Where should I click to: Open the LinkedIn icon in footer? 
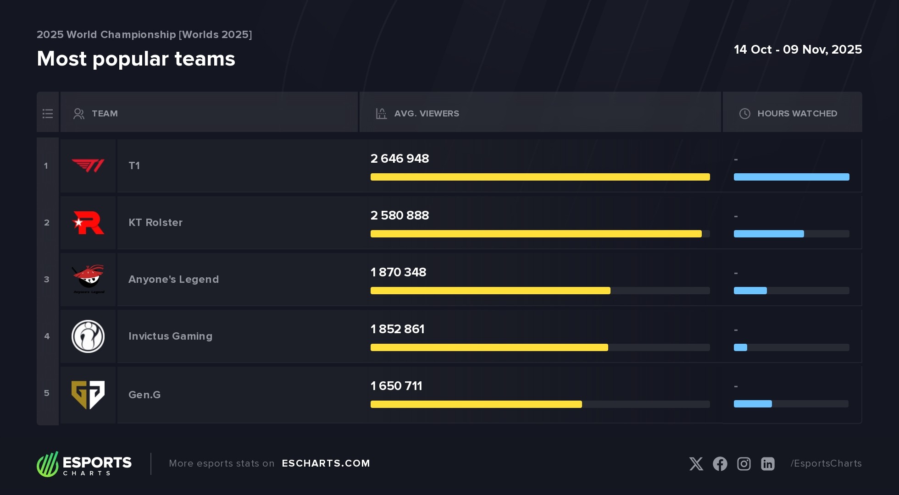point(768,464)
